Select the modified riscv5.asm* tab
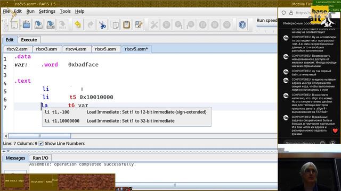 tap(136, 49)
